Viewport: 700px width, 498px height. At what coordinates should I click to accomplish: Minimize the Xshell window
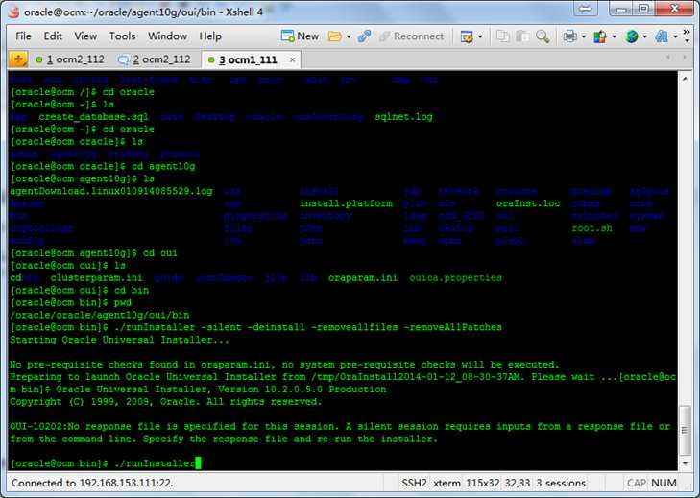coord(620,9)
